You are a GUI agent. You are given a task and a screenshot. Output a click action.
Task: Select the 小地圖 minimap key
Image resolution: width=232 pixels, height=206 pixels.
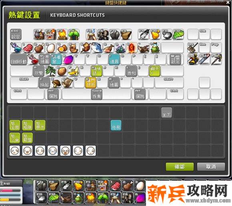tap(114, 83)
